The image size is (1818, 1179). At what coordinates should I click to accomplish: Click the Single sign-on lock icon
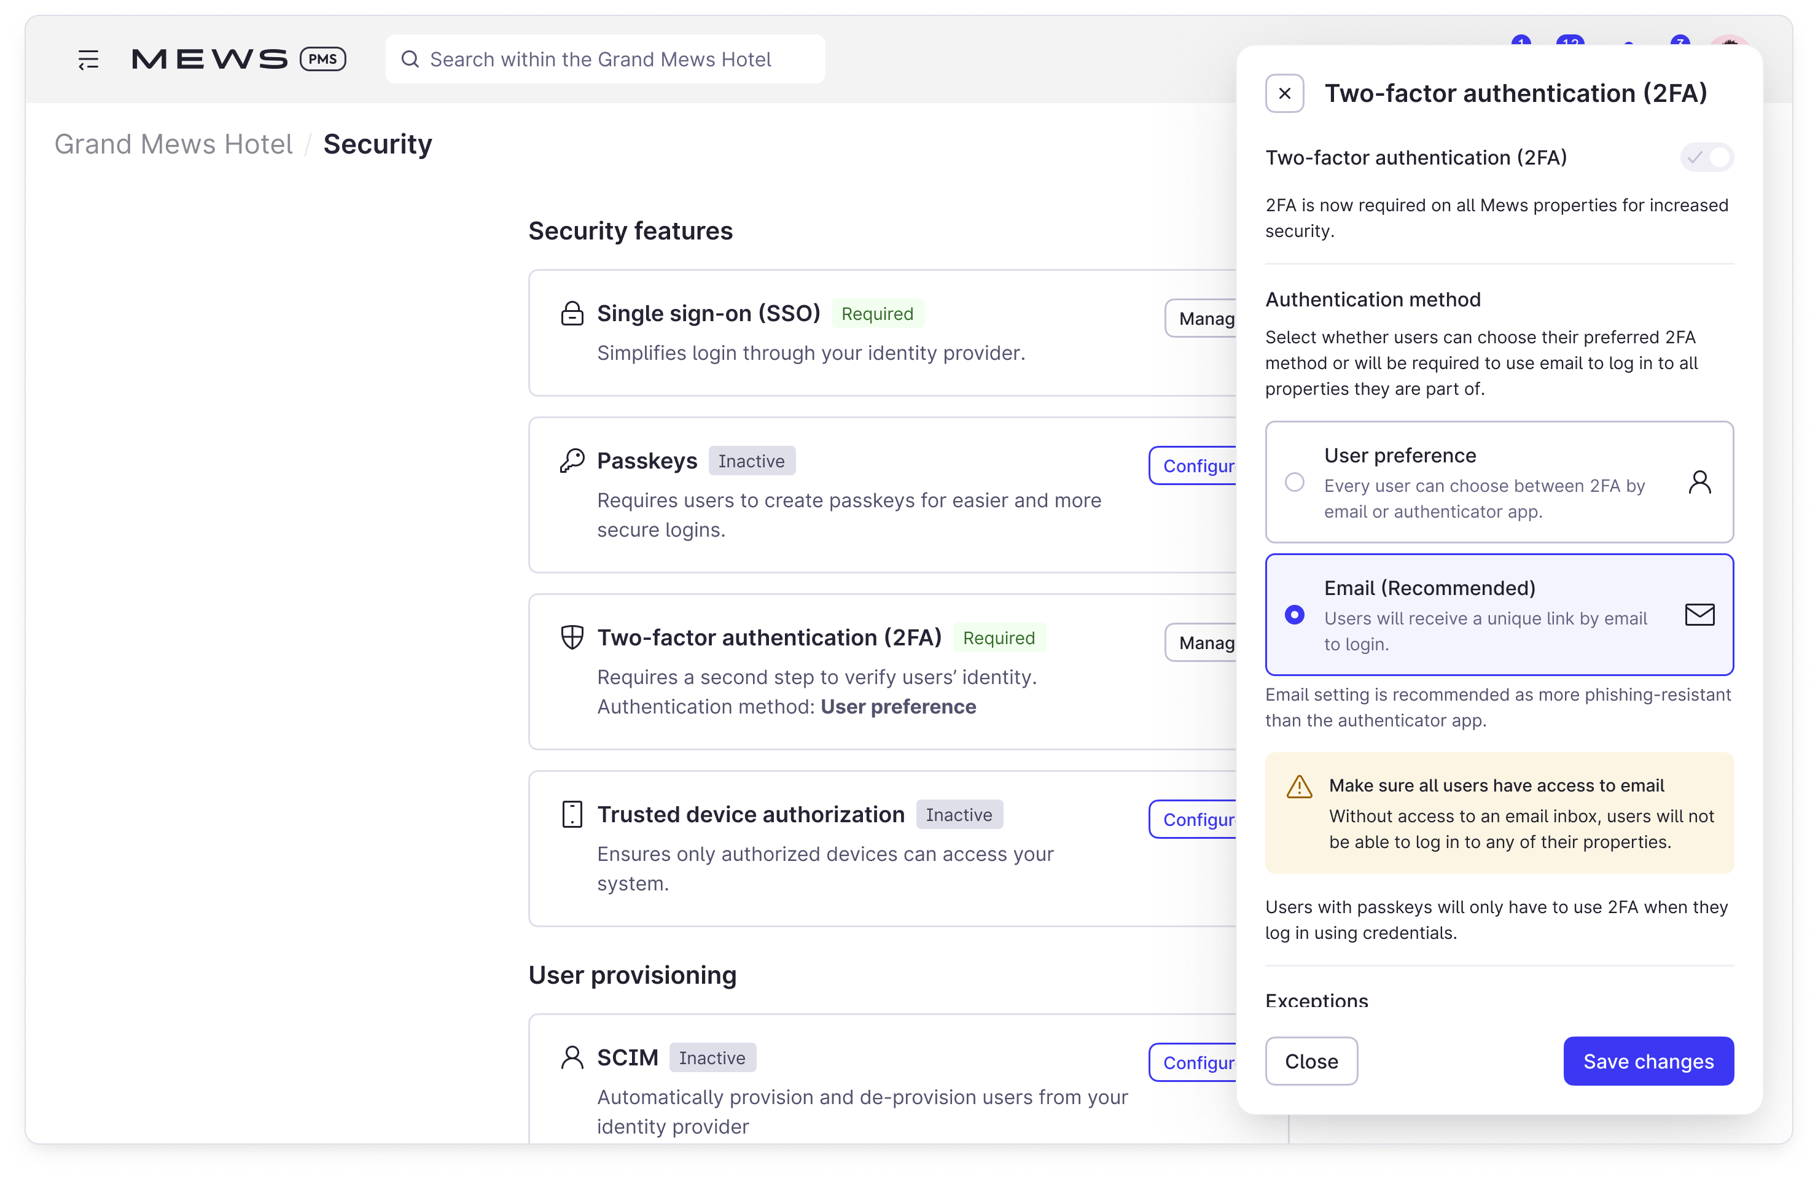pyautogui.click(x=572, y=313)
